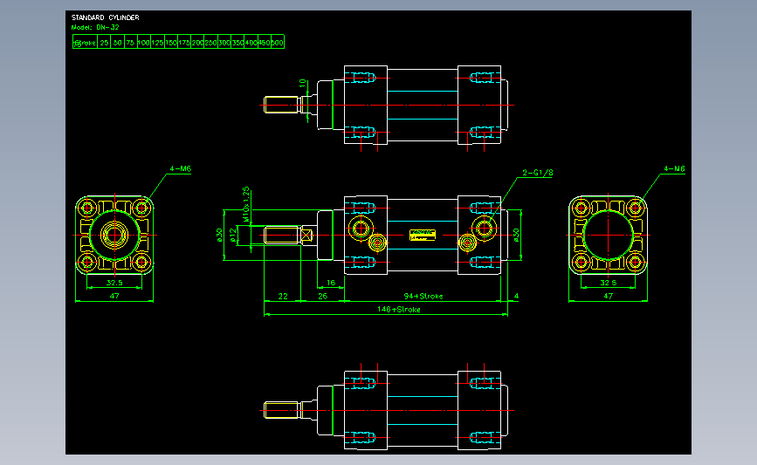
Task: Click the '2-G1/8' port annotation
Action: point(537,172)
